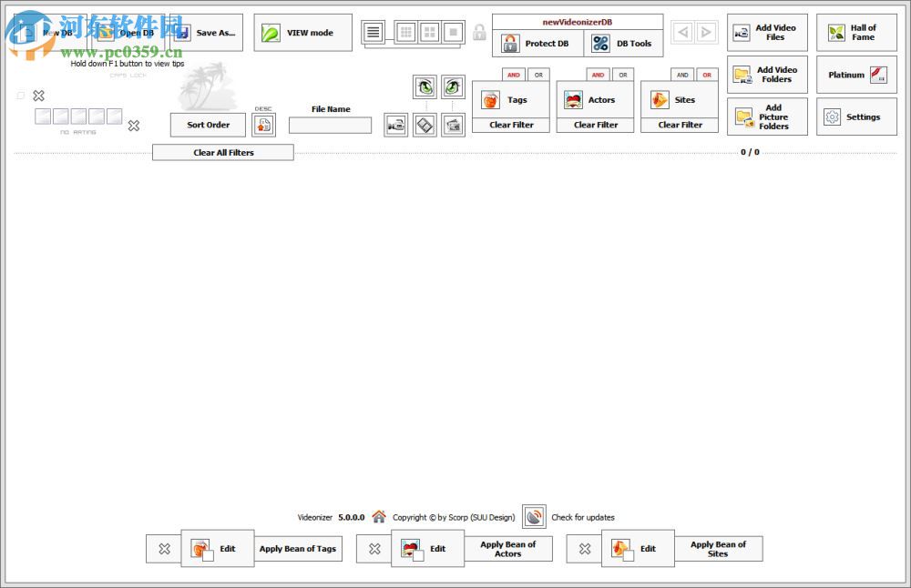Click the Clear All Filters button
The height and width of the screenshot is (588, 911).
point(222,152)
